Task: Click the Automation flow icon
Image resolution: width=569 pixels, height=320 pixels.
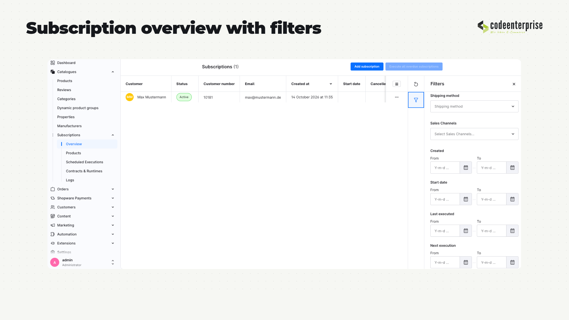Action: [x=53, y=234]
